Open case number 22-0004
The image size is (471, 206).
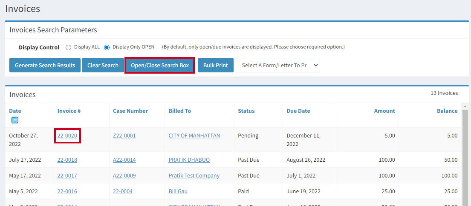pos(123,191)
